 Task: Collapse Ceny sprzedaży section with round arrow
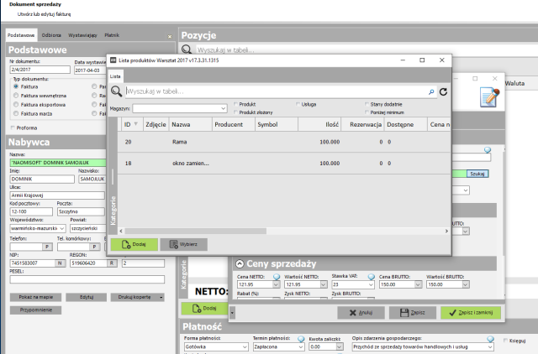pyautogui.click(x=240, y=264)
